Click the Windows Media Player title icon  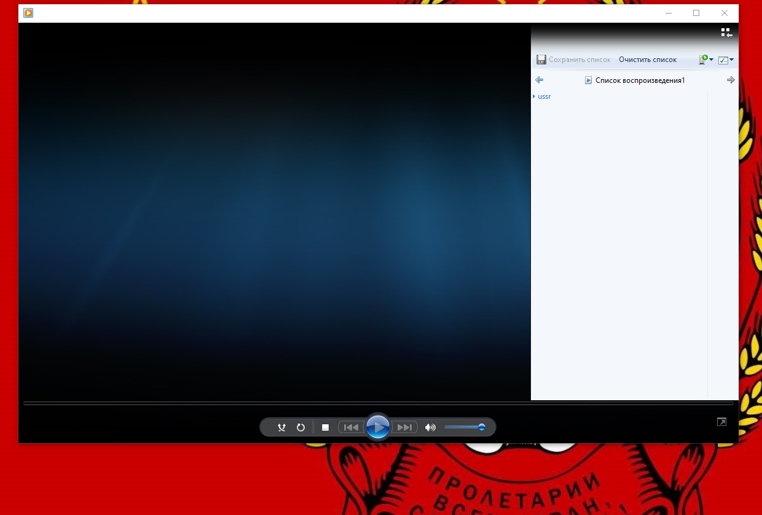click(28, 13)
